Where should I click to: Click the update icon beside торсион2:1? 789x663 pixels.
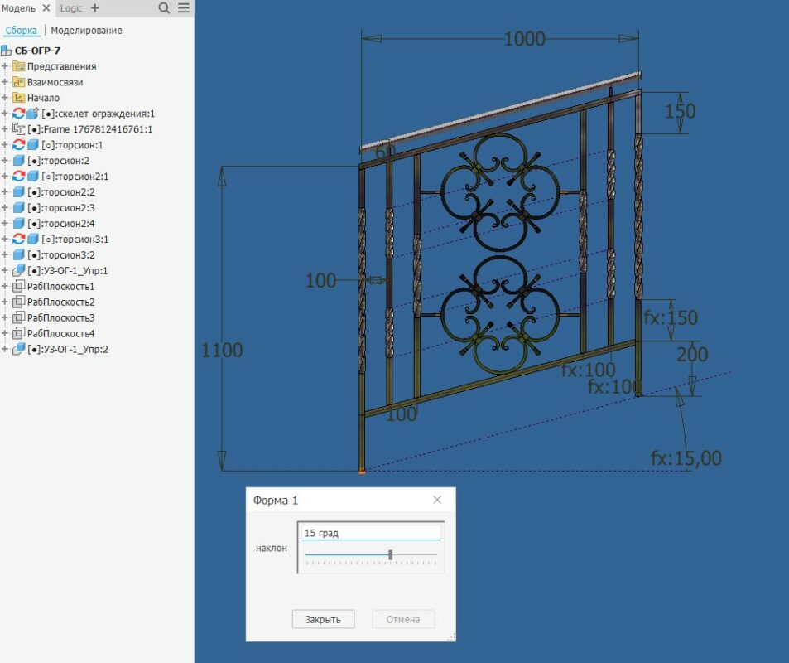click(x=18, y=177)
